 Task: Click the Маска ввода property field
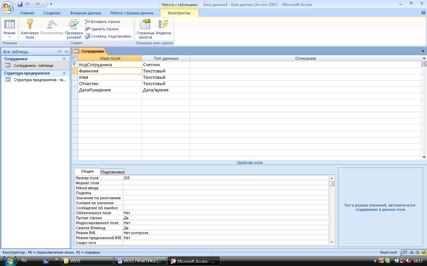(226, 188)
